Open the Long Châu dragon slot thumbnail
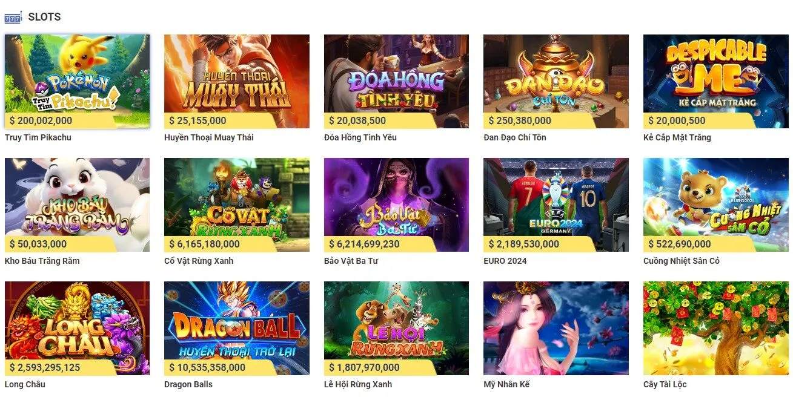The height and width of the screenshot is (400, 793). [77, 324]
